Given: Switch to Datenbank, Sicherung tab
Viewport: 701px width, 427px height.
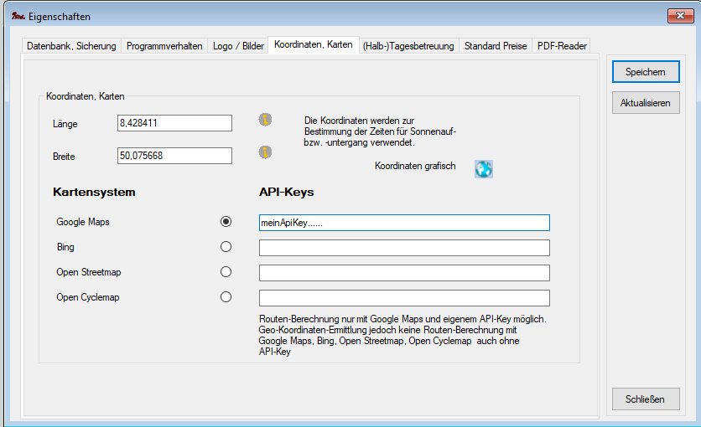Looking at the screenshot, I should click(x=71, y=46).
